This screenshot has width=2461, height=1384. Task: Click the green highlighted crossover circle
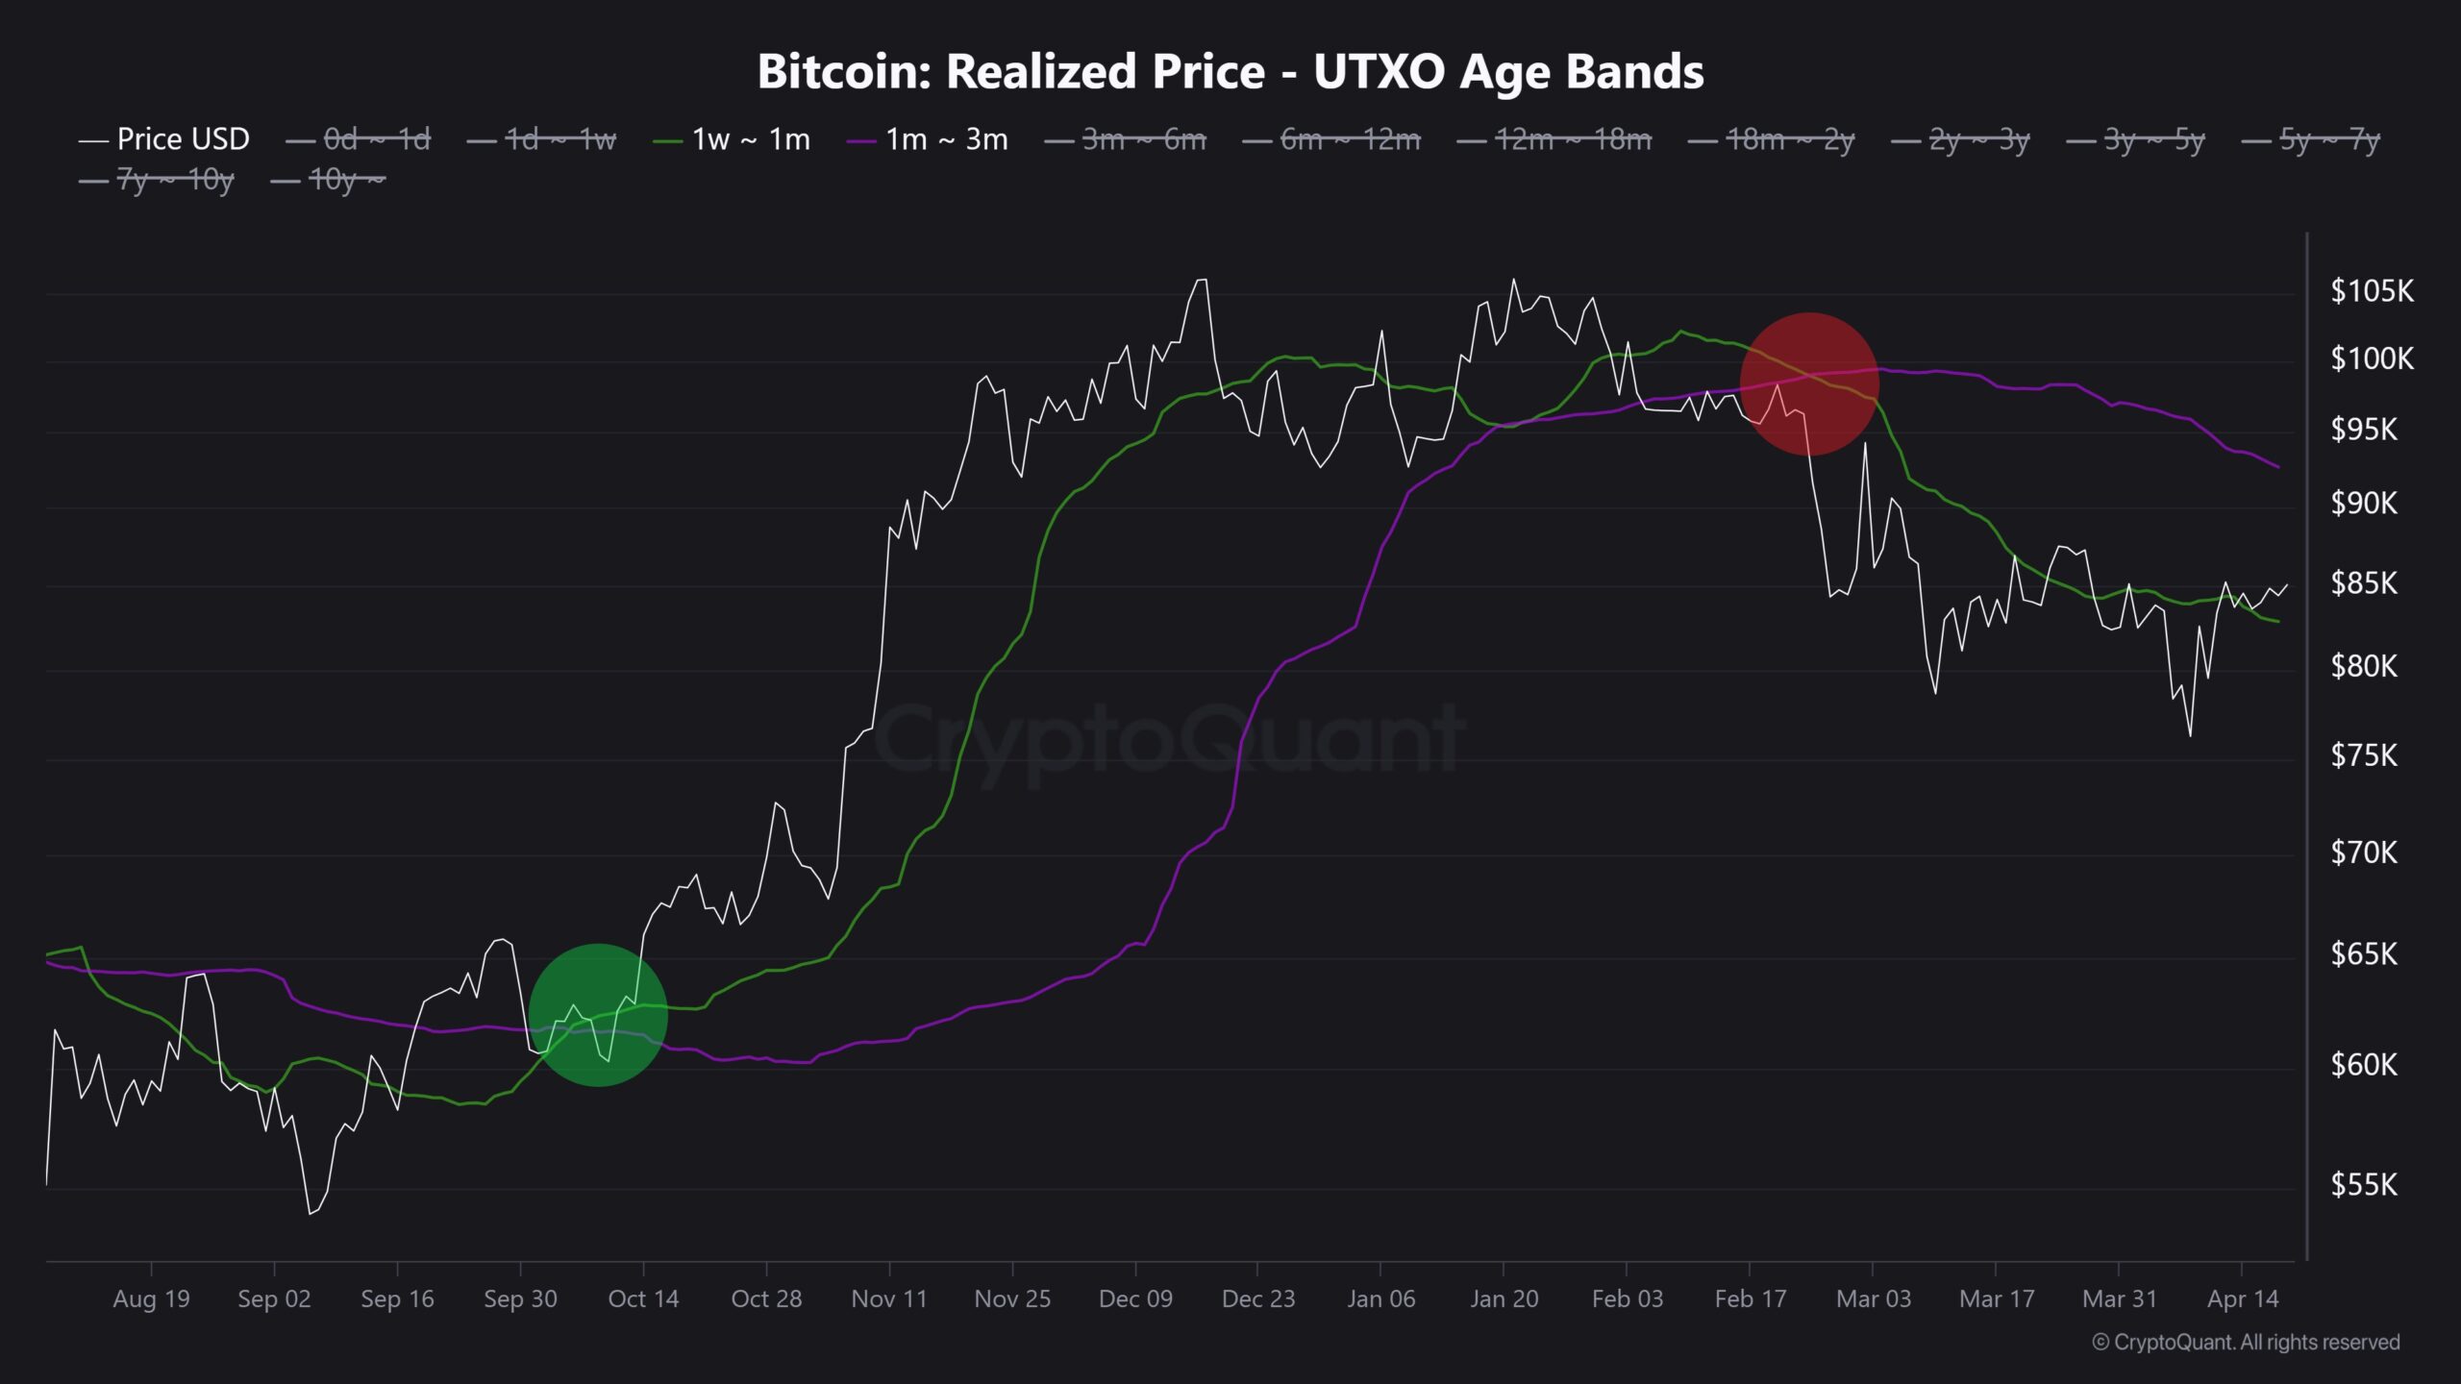click(598, 1015)
